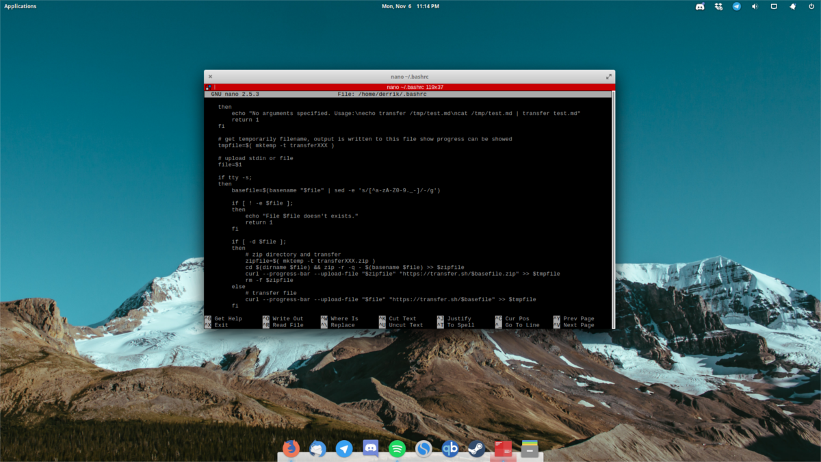Open the power session menu
The image size is (821, 462).
click(x=811, y=6)
